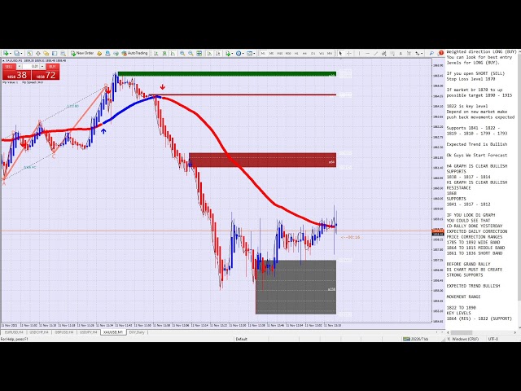This screenshot has width=521, height=391.
Task: Decrease lot volume with the down arrow
Action: pos(20,67)
